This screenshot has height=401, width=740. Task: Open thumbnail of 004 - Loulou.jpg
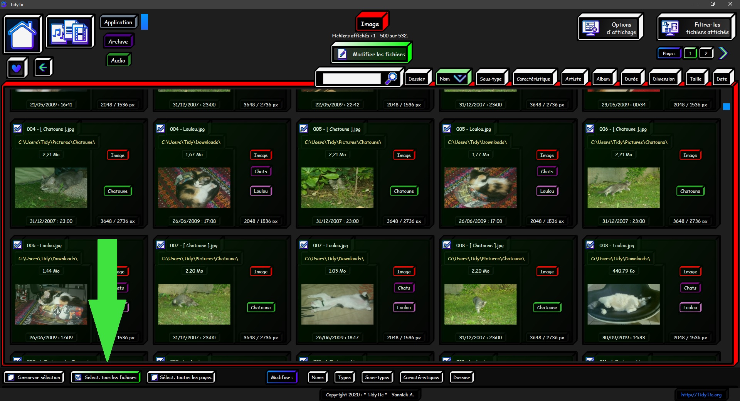tap(194, 188)
